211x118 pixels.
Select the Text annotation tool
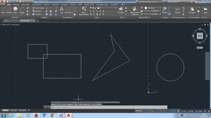coord(62,10)
